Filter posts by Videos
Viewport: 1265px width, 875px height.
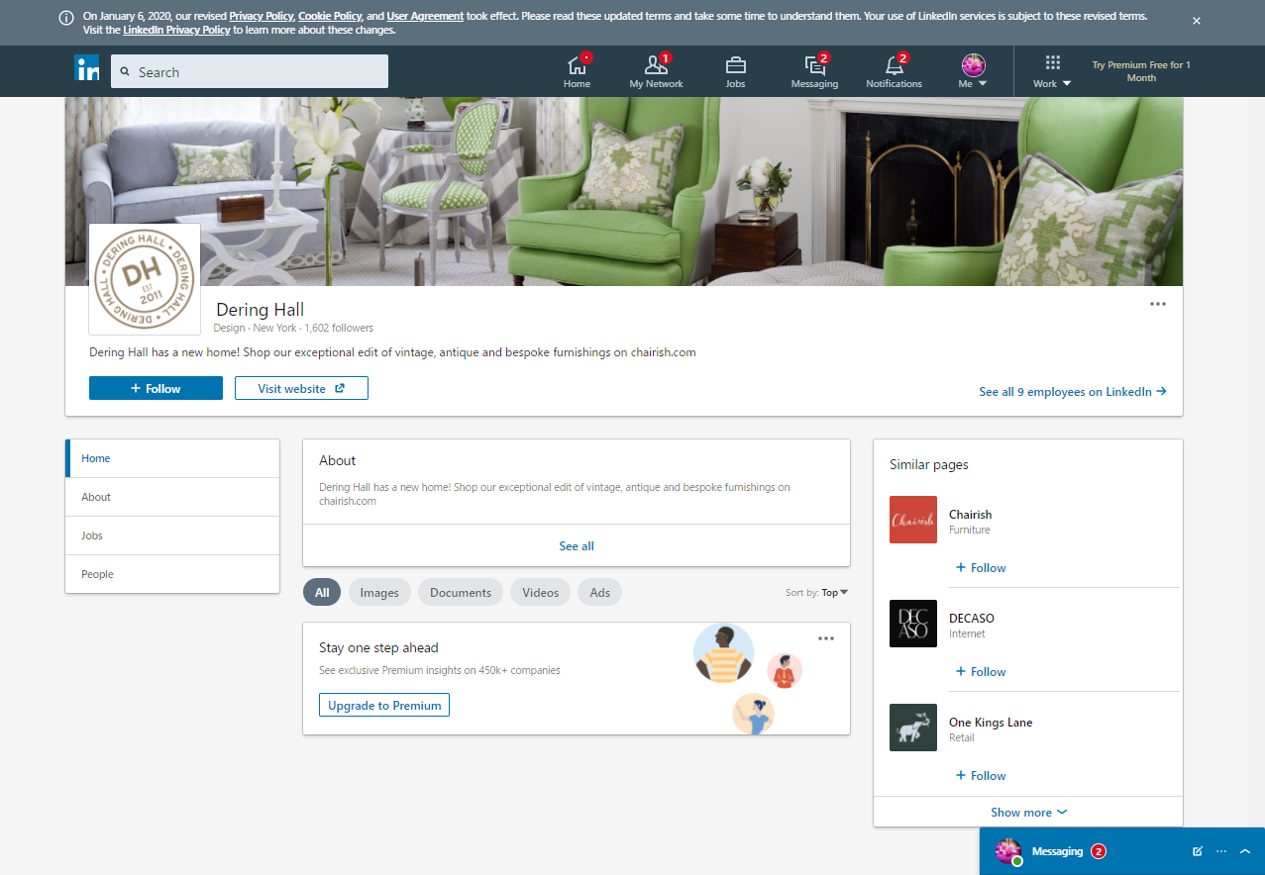[541, 592]
